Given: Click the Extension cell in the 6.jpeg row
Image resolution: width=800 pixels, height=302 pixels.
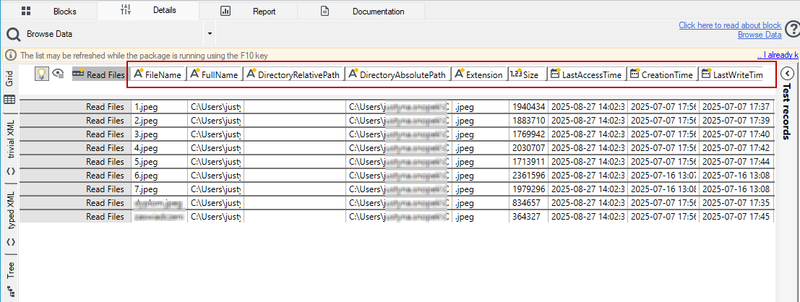Looking at the screenshot, I should click(480, 176).
